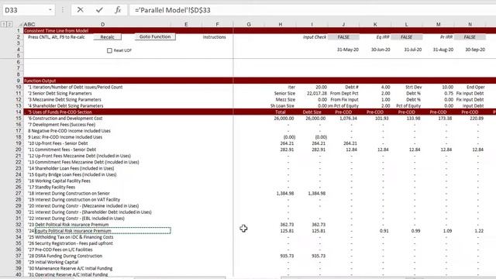This screenshot has height=279, width=496.
Task: Click outline level 1 button
Action: click(x=4, y=24)
